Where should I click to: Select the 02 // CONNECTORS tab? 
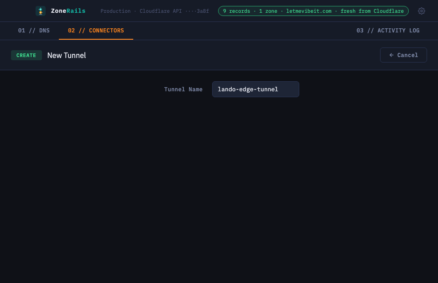96,31
